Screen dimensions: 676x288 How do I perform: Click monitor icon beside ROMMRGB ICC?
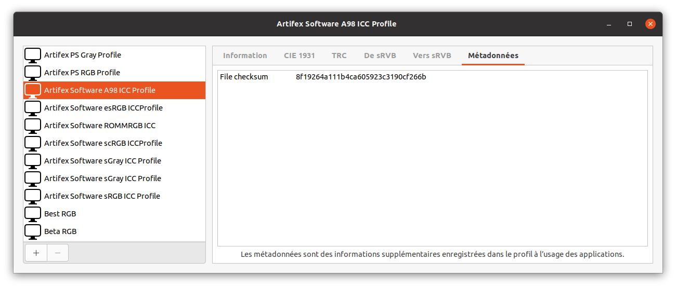tap(33, 126)
